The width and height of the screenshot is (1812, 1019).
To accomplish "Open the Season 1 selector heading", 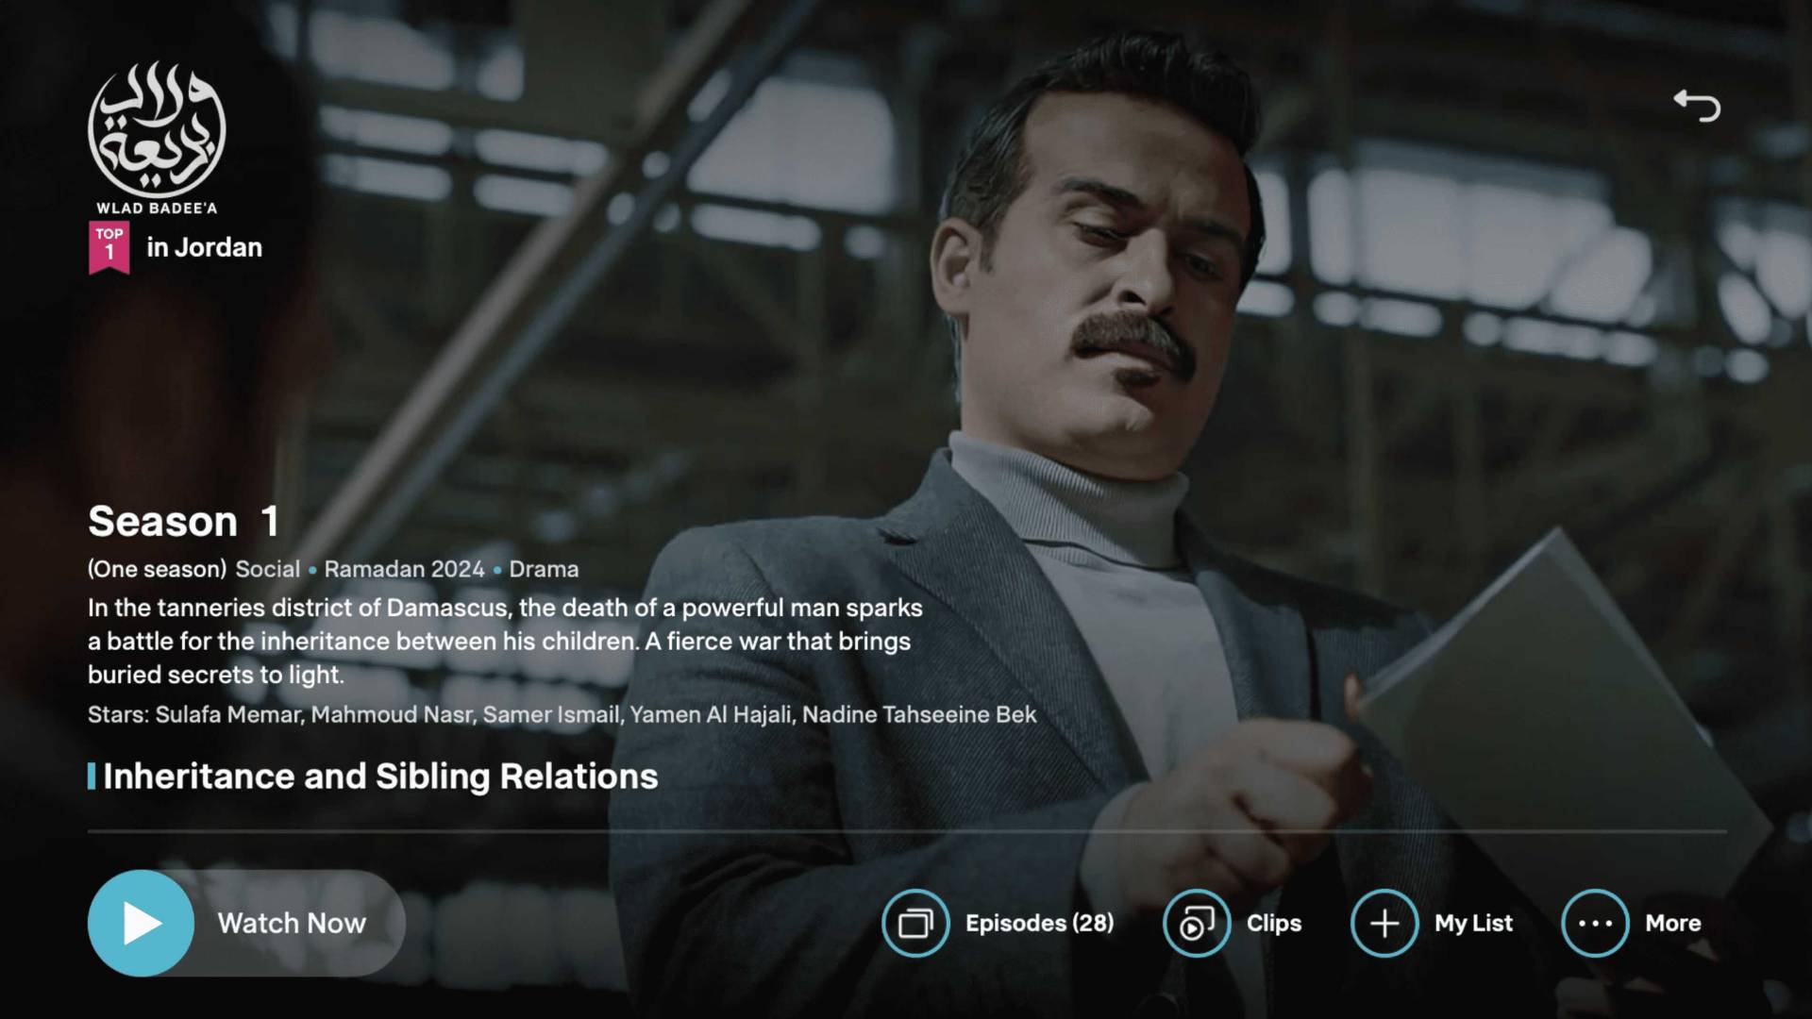I will [x=184, y=521].
